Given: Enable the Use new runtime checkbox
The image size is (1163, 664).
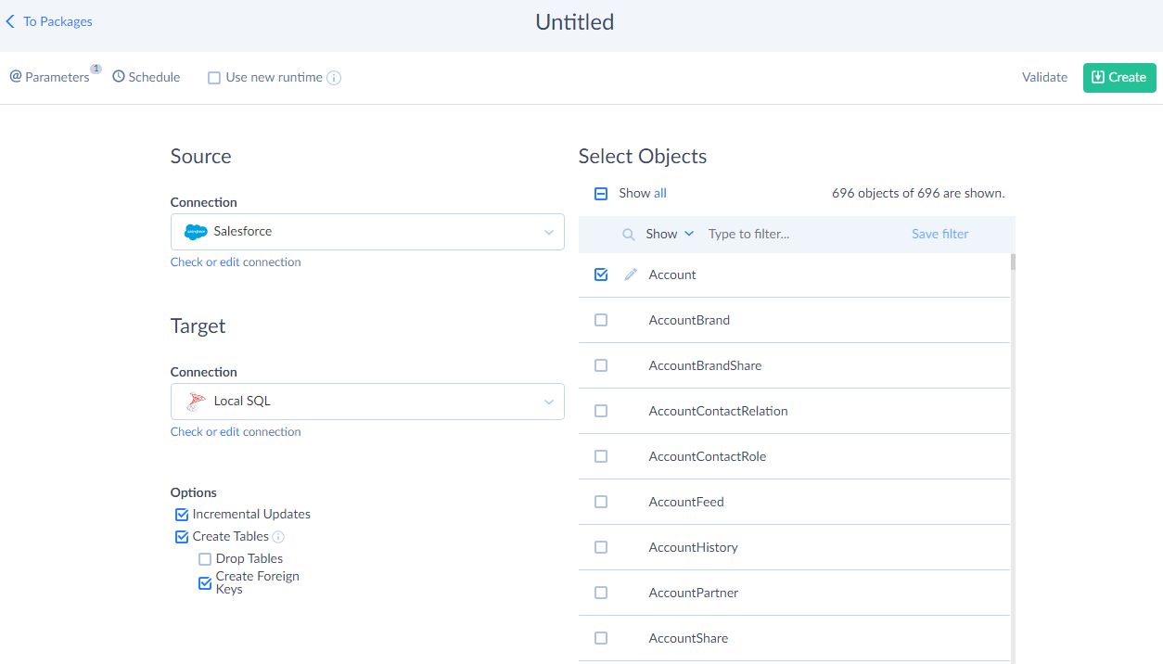Looking at the screenshot, I should 214,78.
